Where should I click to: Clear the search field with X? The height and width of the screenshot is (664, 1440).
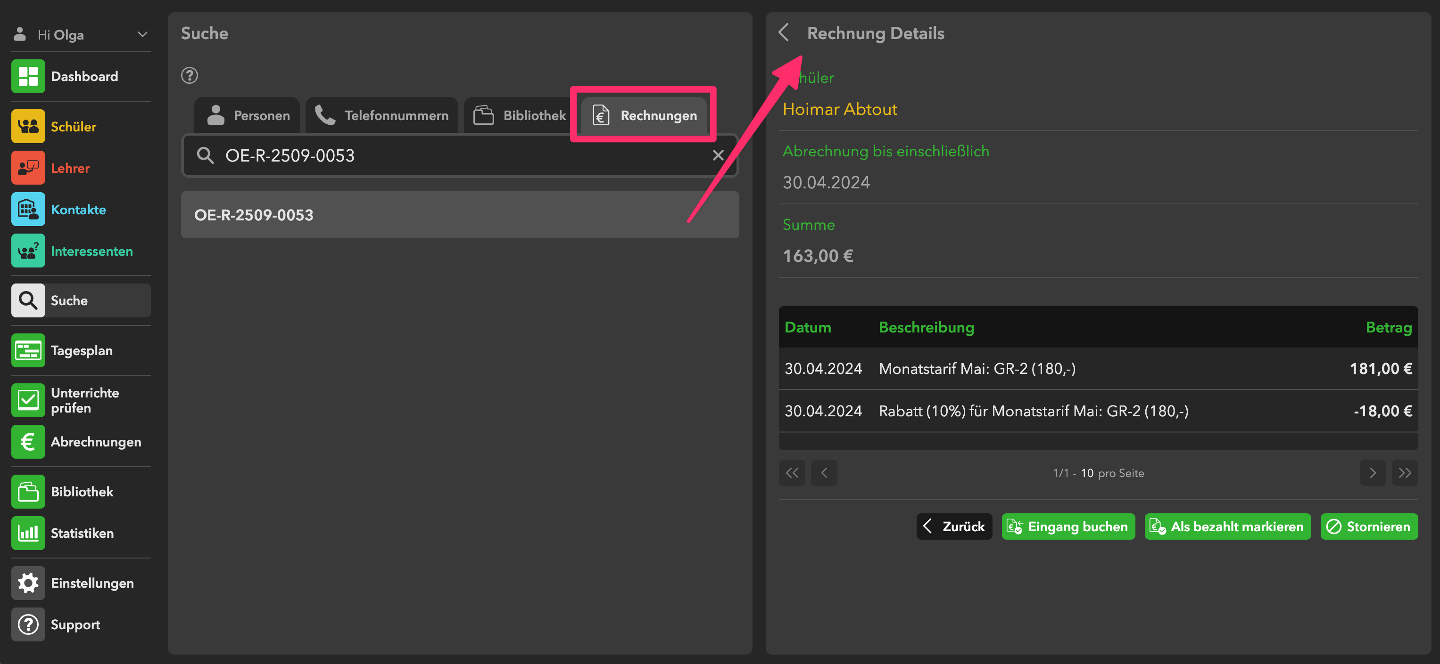(x=718, y=156)
